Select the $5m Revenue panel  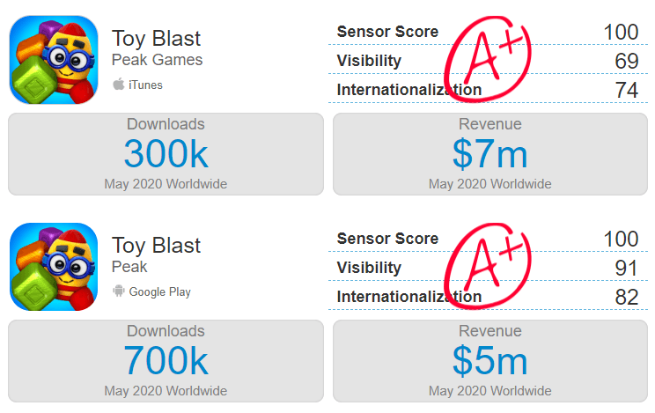490,361
